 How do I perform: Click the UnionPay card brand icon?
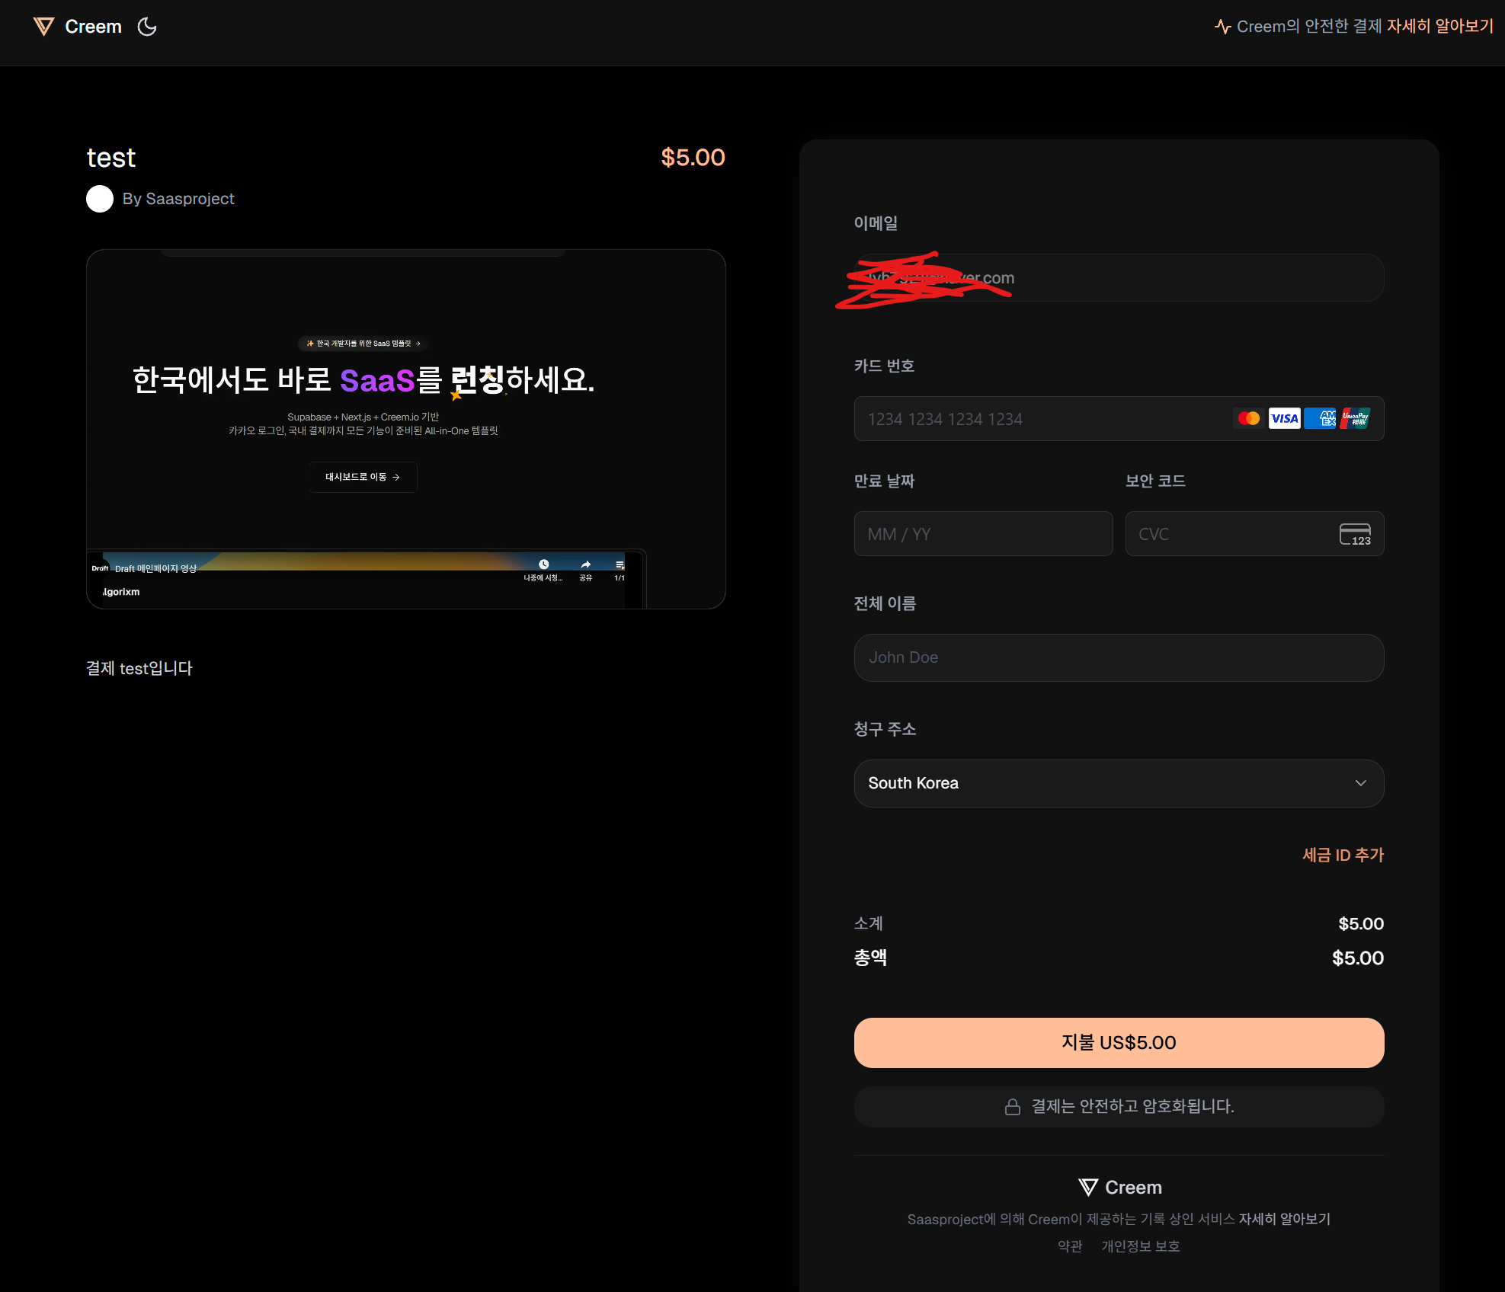pyautogui.click(x=1355, y=418)
